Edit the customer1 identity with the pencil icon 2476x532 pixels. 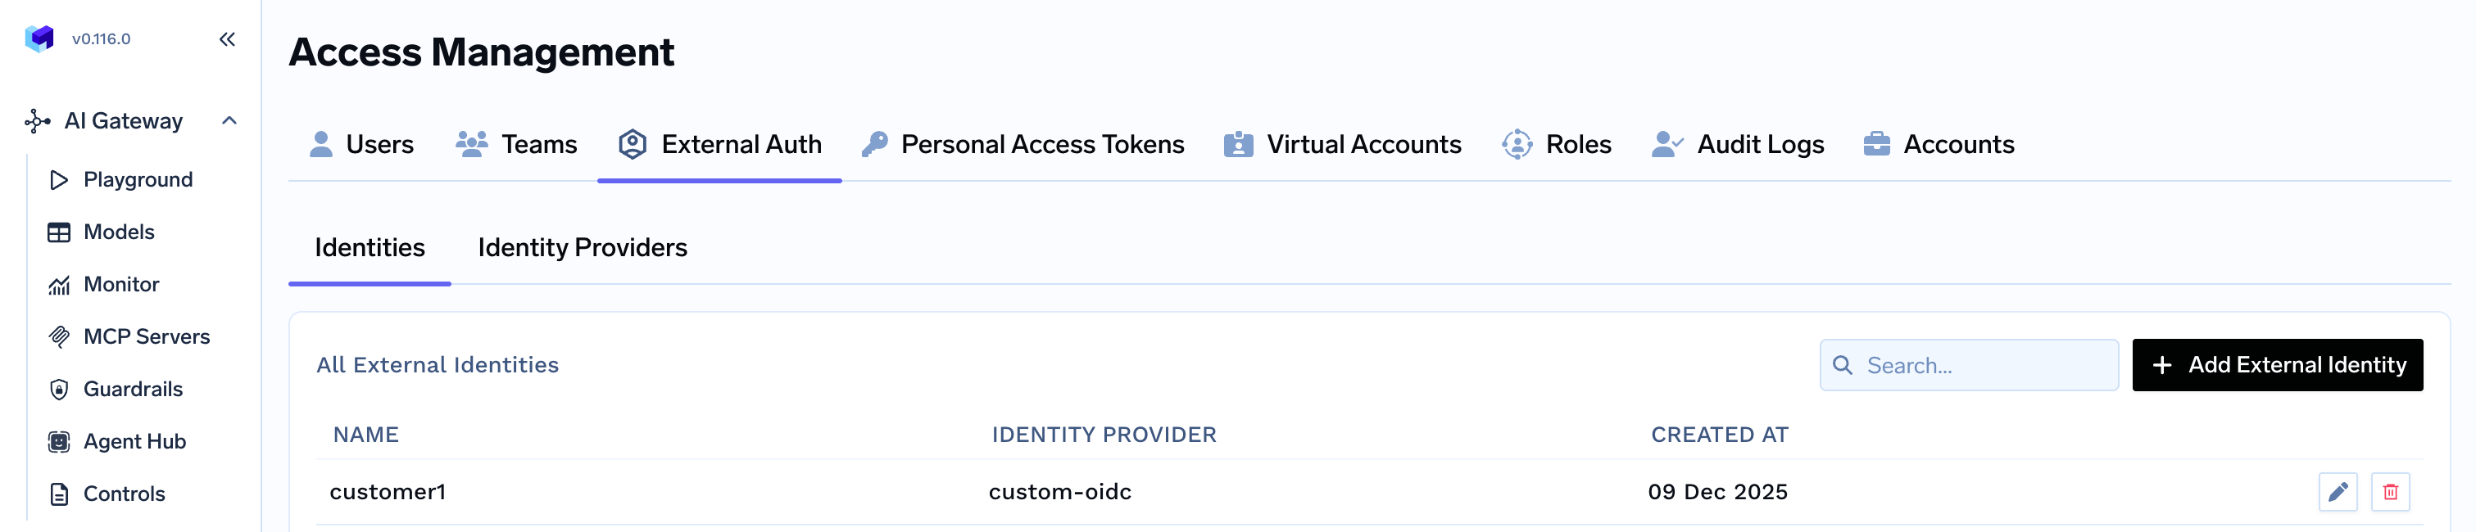pyautogui.click(x=2339, y=491)
